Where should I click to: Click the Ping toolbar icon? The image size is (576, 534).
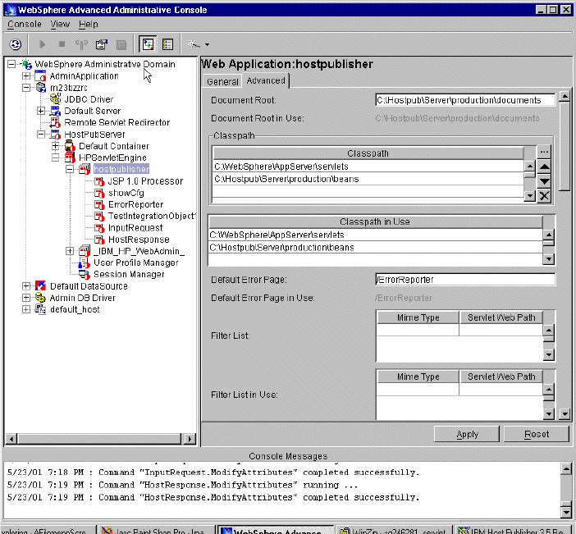[x=81, y=44]
